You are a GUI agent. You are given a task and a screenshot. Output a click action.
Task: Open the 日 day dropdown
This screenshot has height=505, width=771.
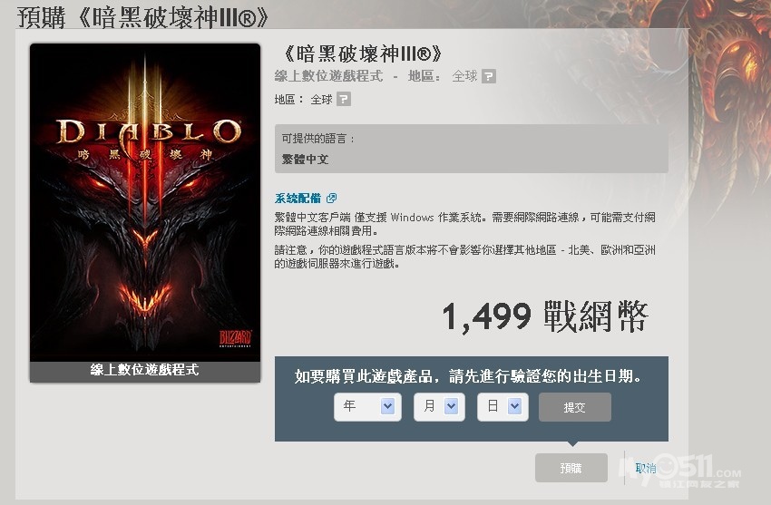click(x=503, y=407)
